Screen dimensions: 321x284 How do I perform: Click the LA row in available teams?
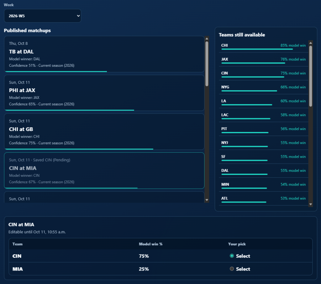click(263, 102)
